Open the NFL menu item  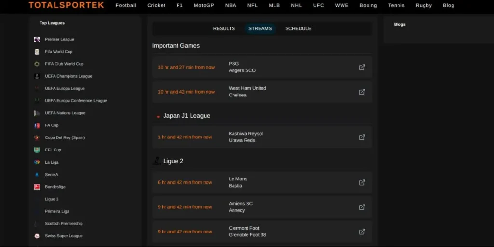click(x=252, y=5)
